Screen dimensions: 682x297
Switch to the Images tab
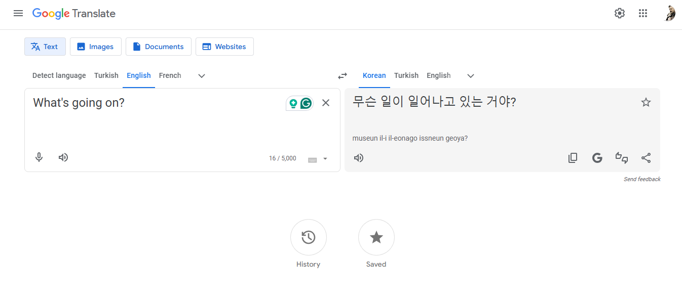coord(95,46)
